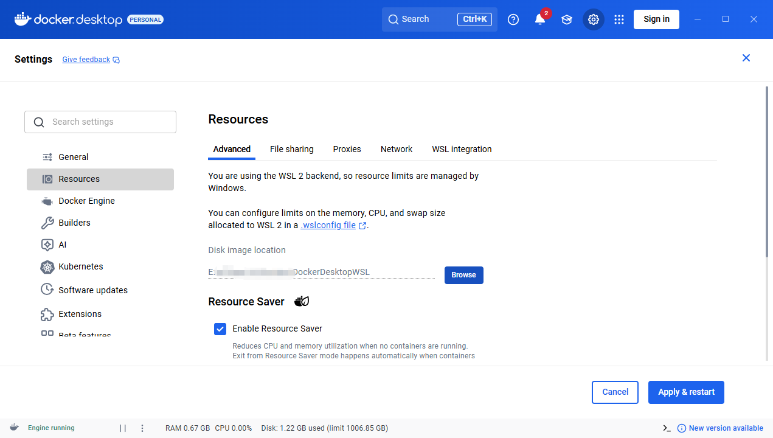This screenshot has height=438, width=773.
Task: Open the Learning center graduation cap icon
Action: [x=567, y=19]
